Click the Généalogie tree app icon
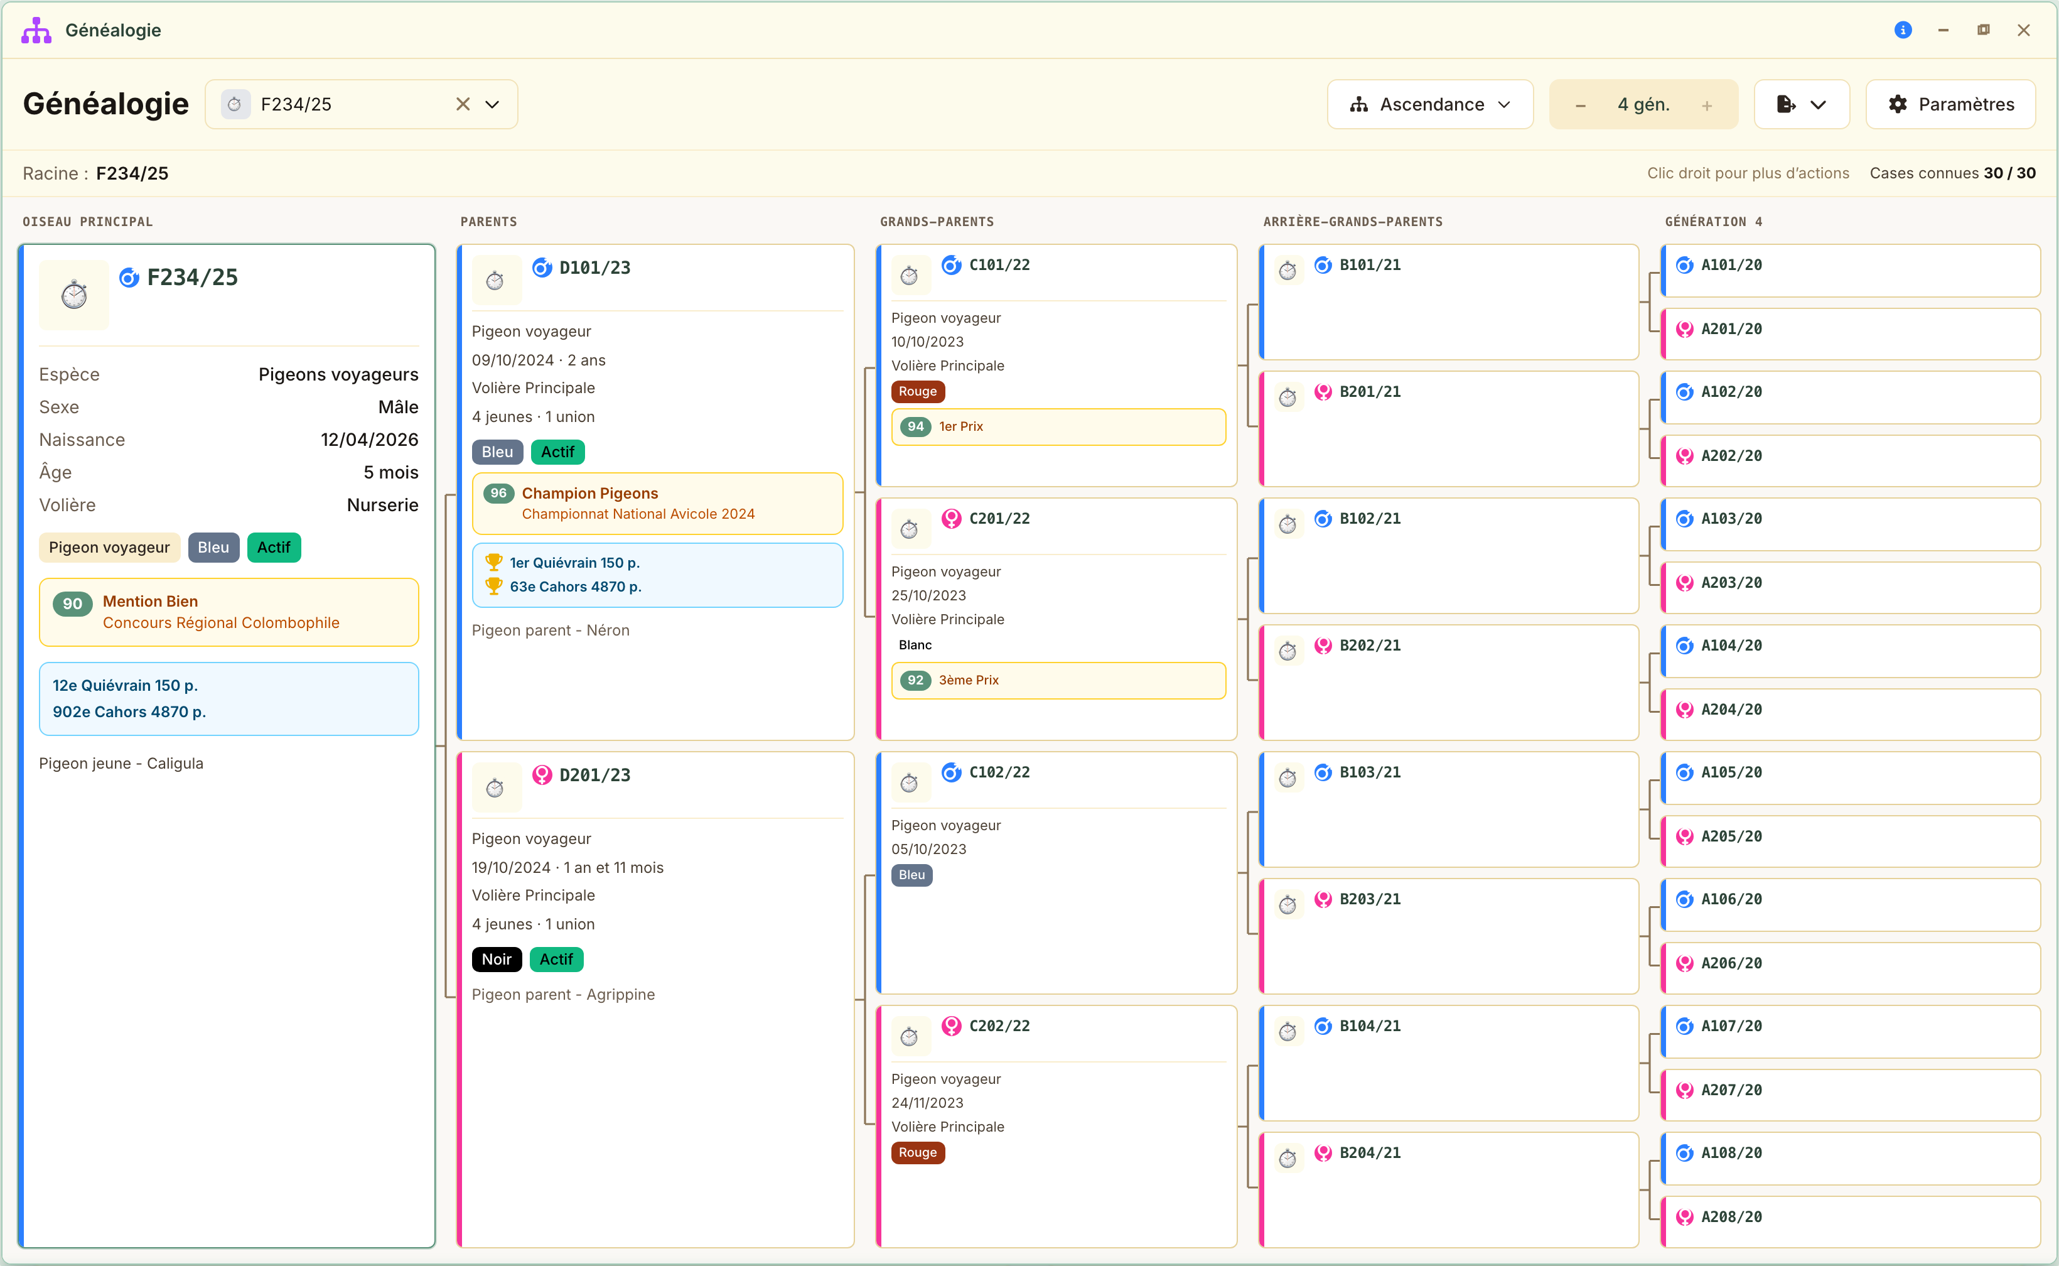2059x1266 pixels. point(36,30)
